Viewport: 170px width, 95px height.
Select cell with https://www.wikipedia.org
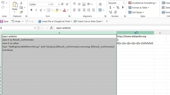coord(135,36)
